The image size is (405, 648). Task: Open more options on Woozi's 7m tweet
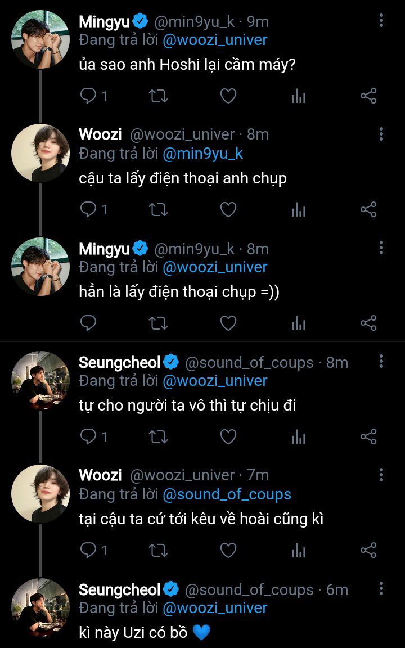[381, 475]
